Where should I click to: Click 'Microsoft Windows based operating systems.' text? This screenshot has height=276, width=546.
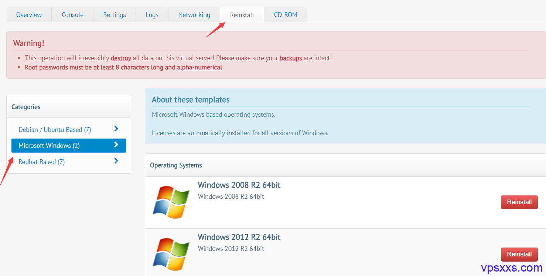(214, 115)
